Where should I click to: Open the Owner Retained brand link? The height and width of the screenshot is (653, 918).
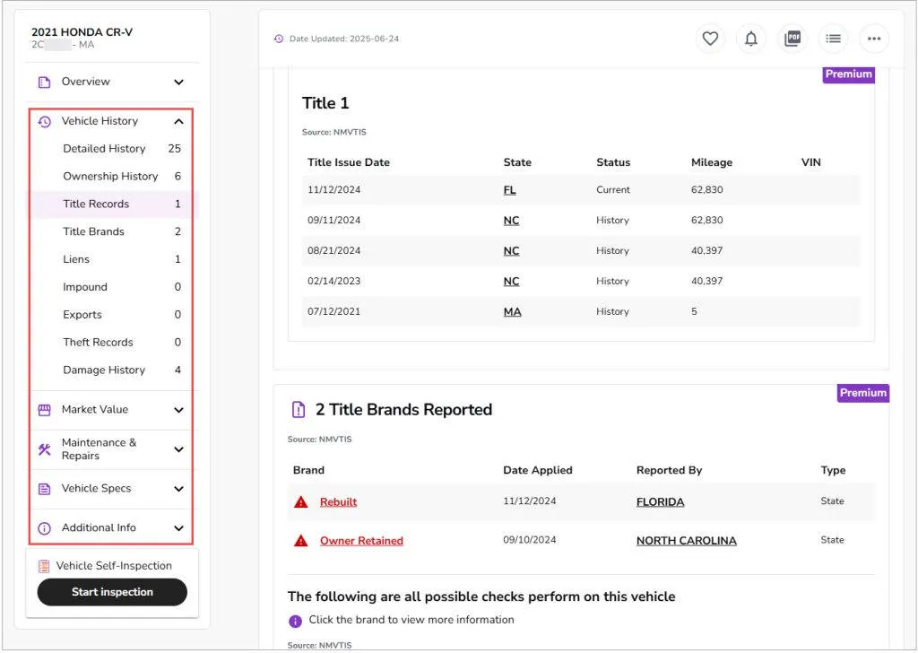tap(361, 541)
